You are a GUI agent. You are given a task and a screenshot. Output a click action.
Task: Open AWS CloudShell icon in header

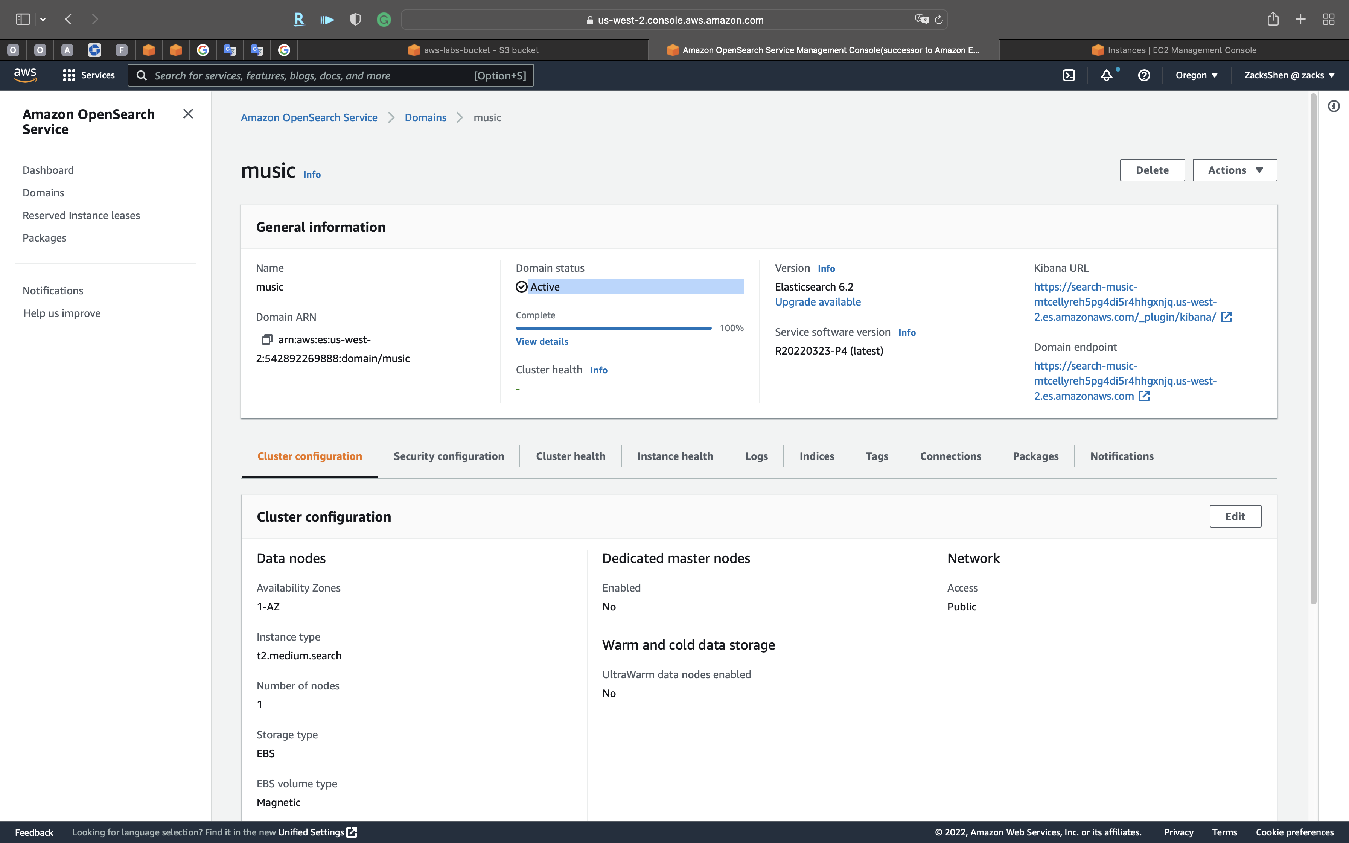[x=1069, y=75]
